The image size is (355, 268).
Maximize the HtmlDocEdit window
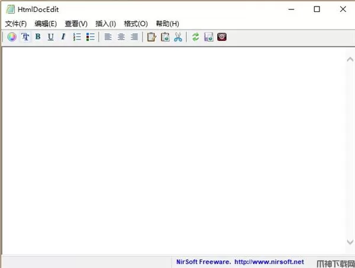[317, 9]
